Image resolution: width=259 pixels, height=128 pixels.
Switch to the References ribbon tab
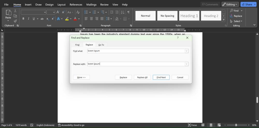coord(76,5)
